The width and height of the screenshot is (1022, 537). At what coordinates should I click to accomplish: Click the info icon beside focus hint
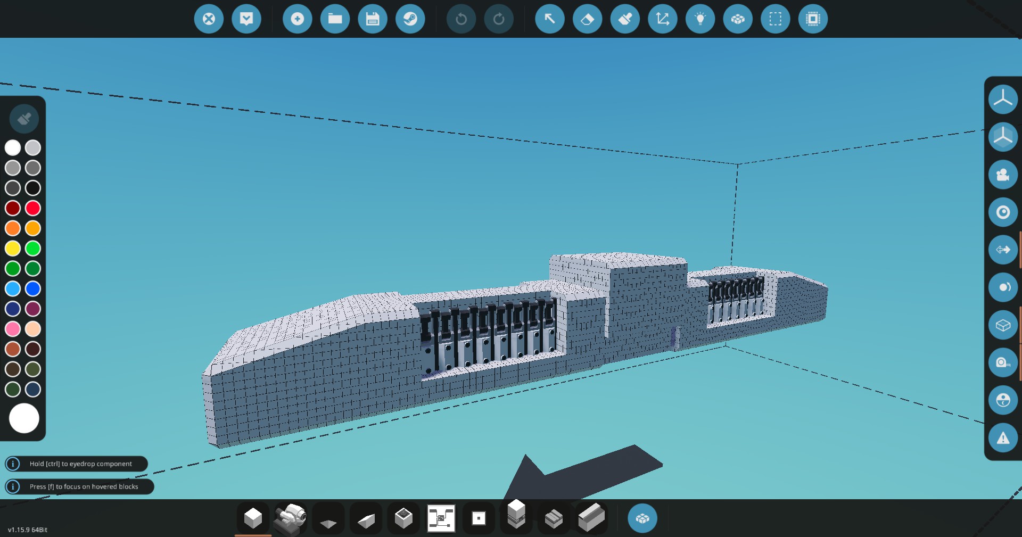point(13,486)
